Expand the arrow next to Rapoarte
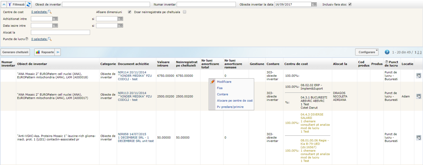This screenshot has height=165, width=423. pos(58,52)
